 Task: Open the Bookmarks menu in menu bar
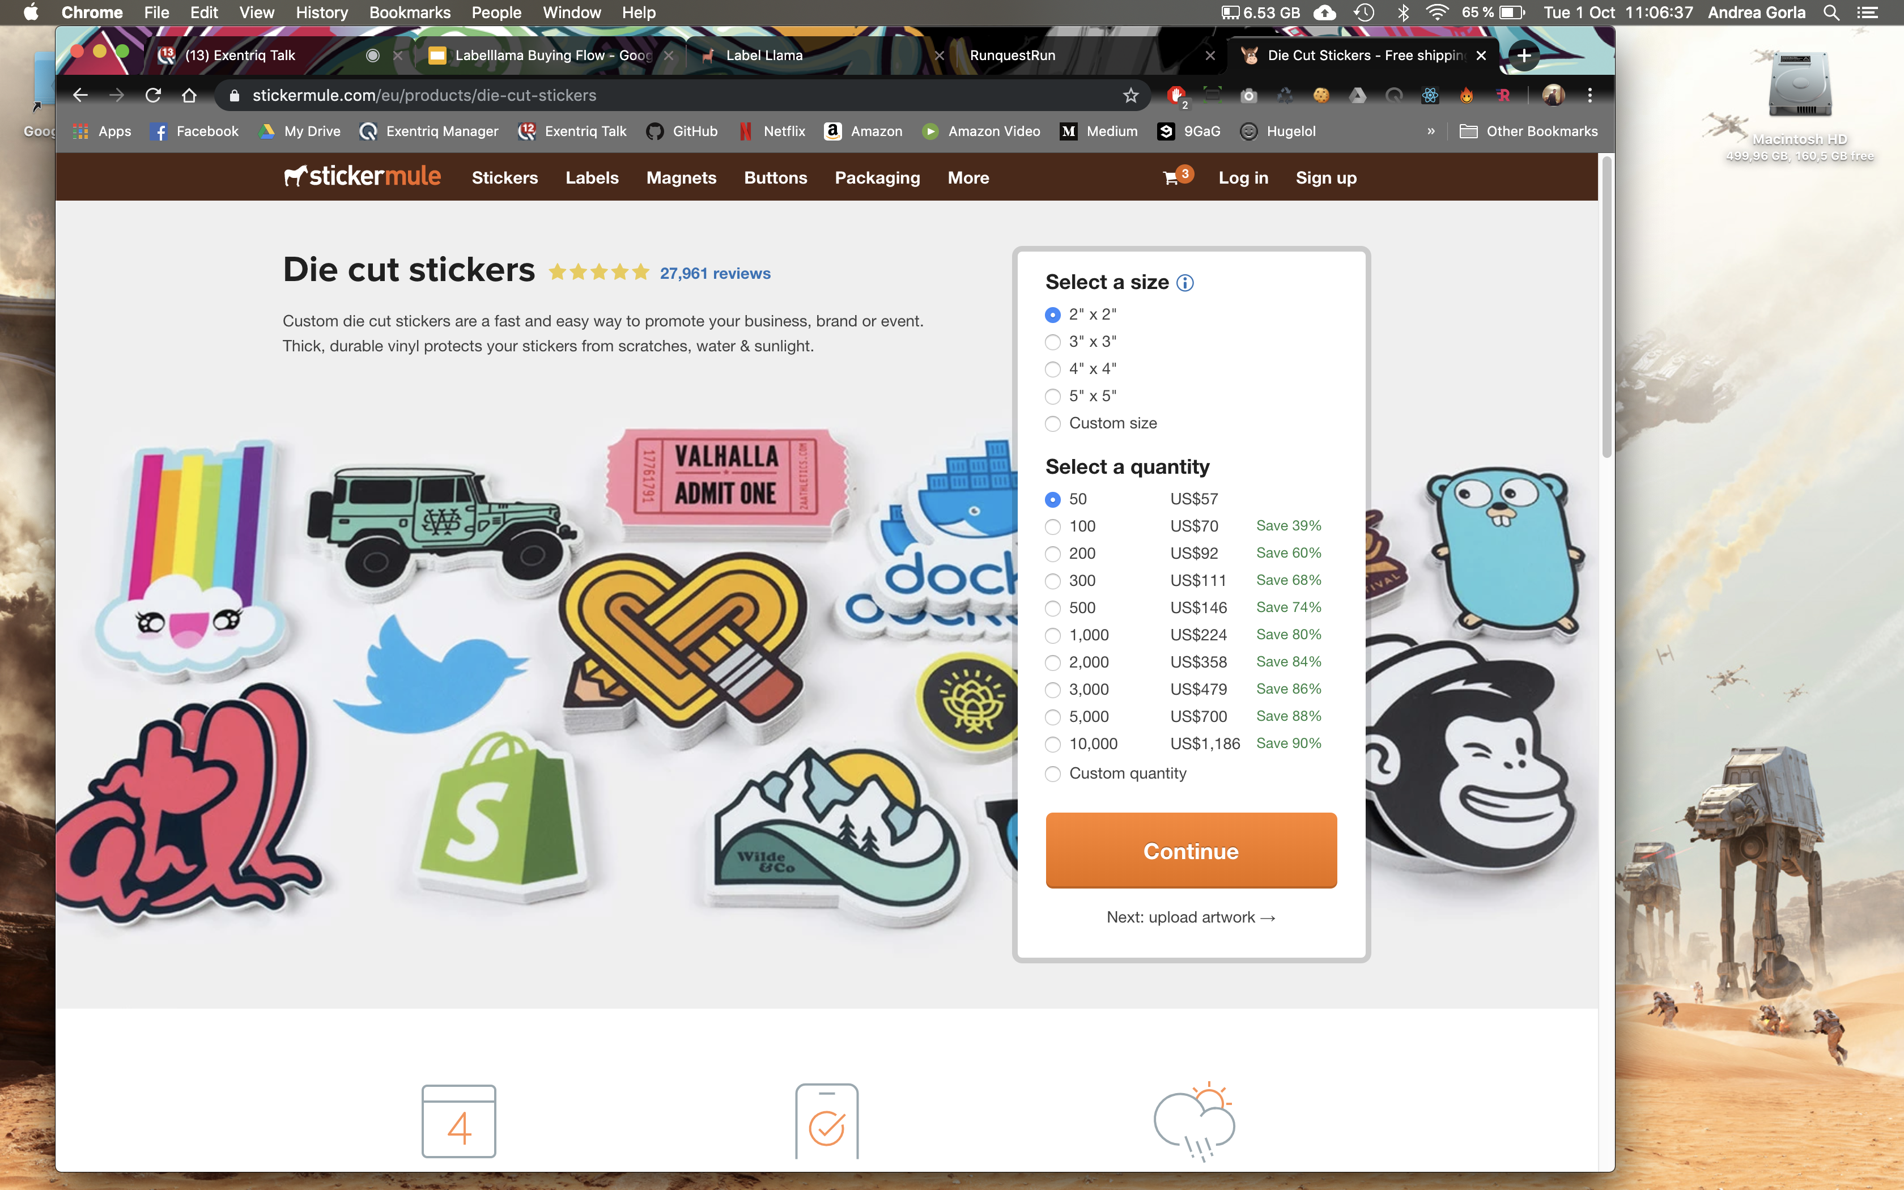tap(409, 12)
